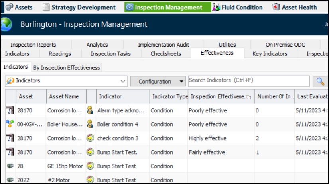Click the magnifier search icon button

pos(320,81)
